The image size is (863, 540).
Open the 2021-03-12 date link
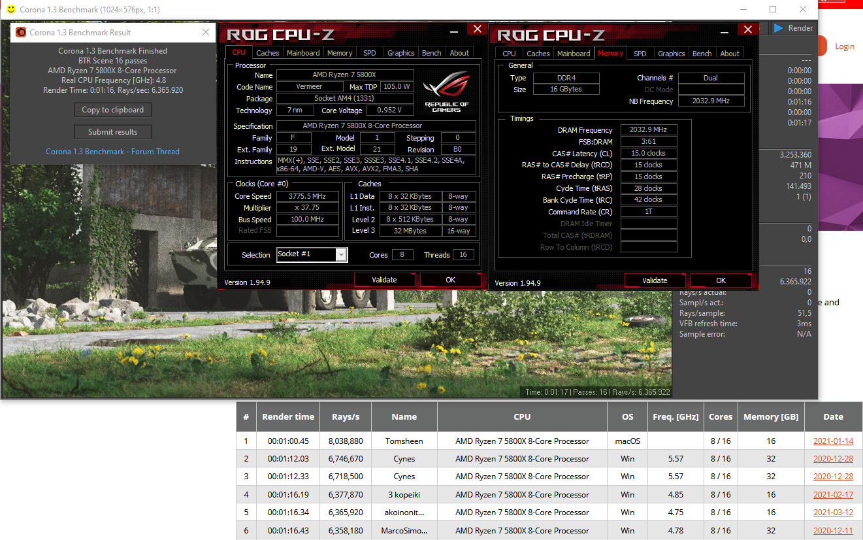[833, 513]
